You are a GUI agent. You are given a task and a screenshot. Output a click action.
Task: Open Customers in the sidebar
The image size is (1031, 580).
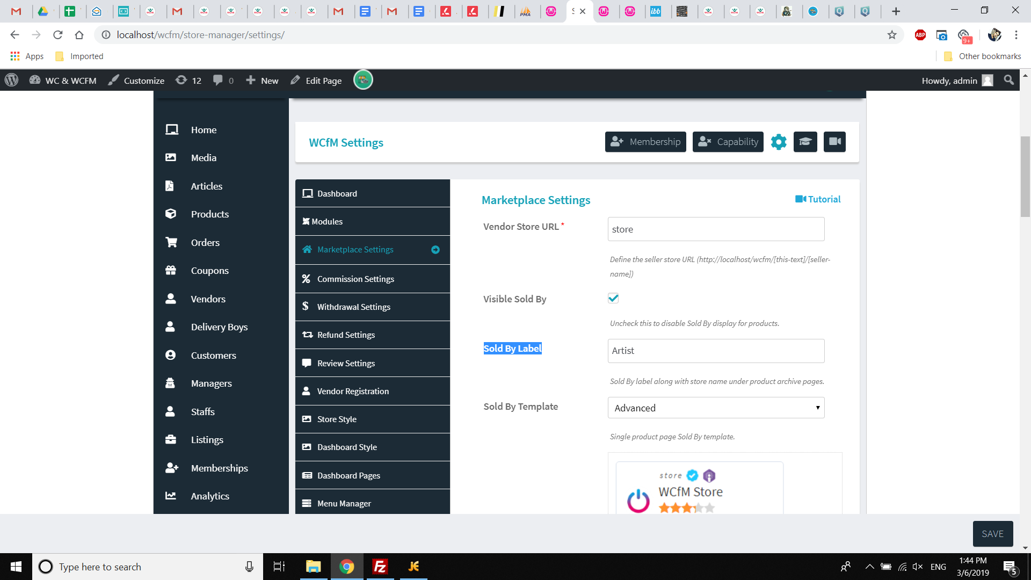point(221,355)
